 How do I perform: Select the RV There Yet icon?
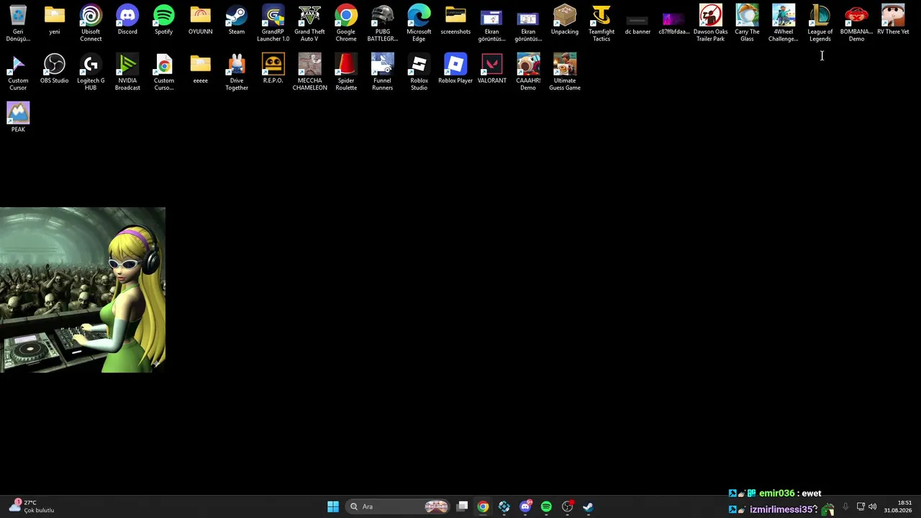click(x=893, y=20)
